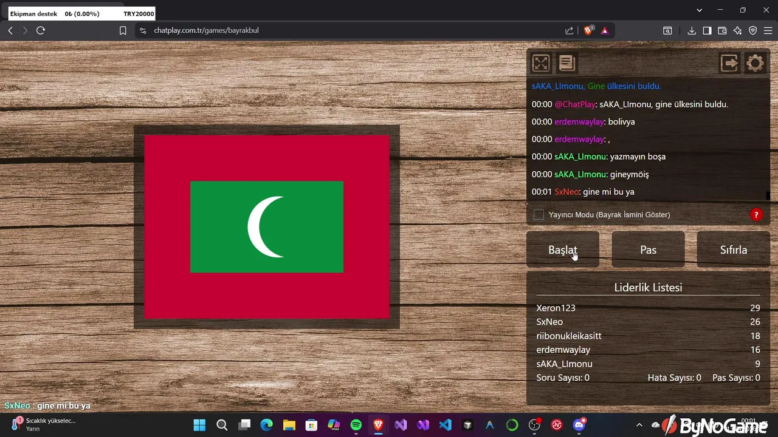This screenshot has height=437, width=778.
Task: Share this page via share icon
Action: coord(569,30)
